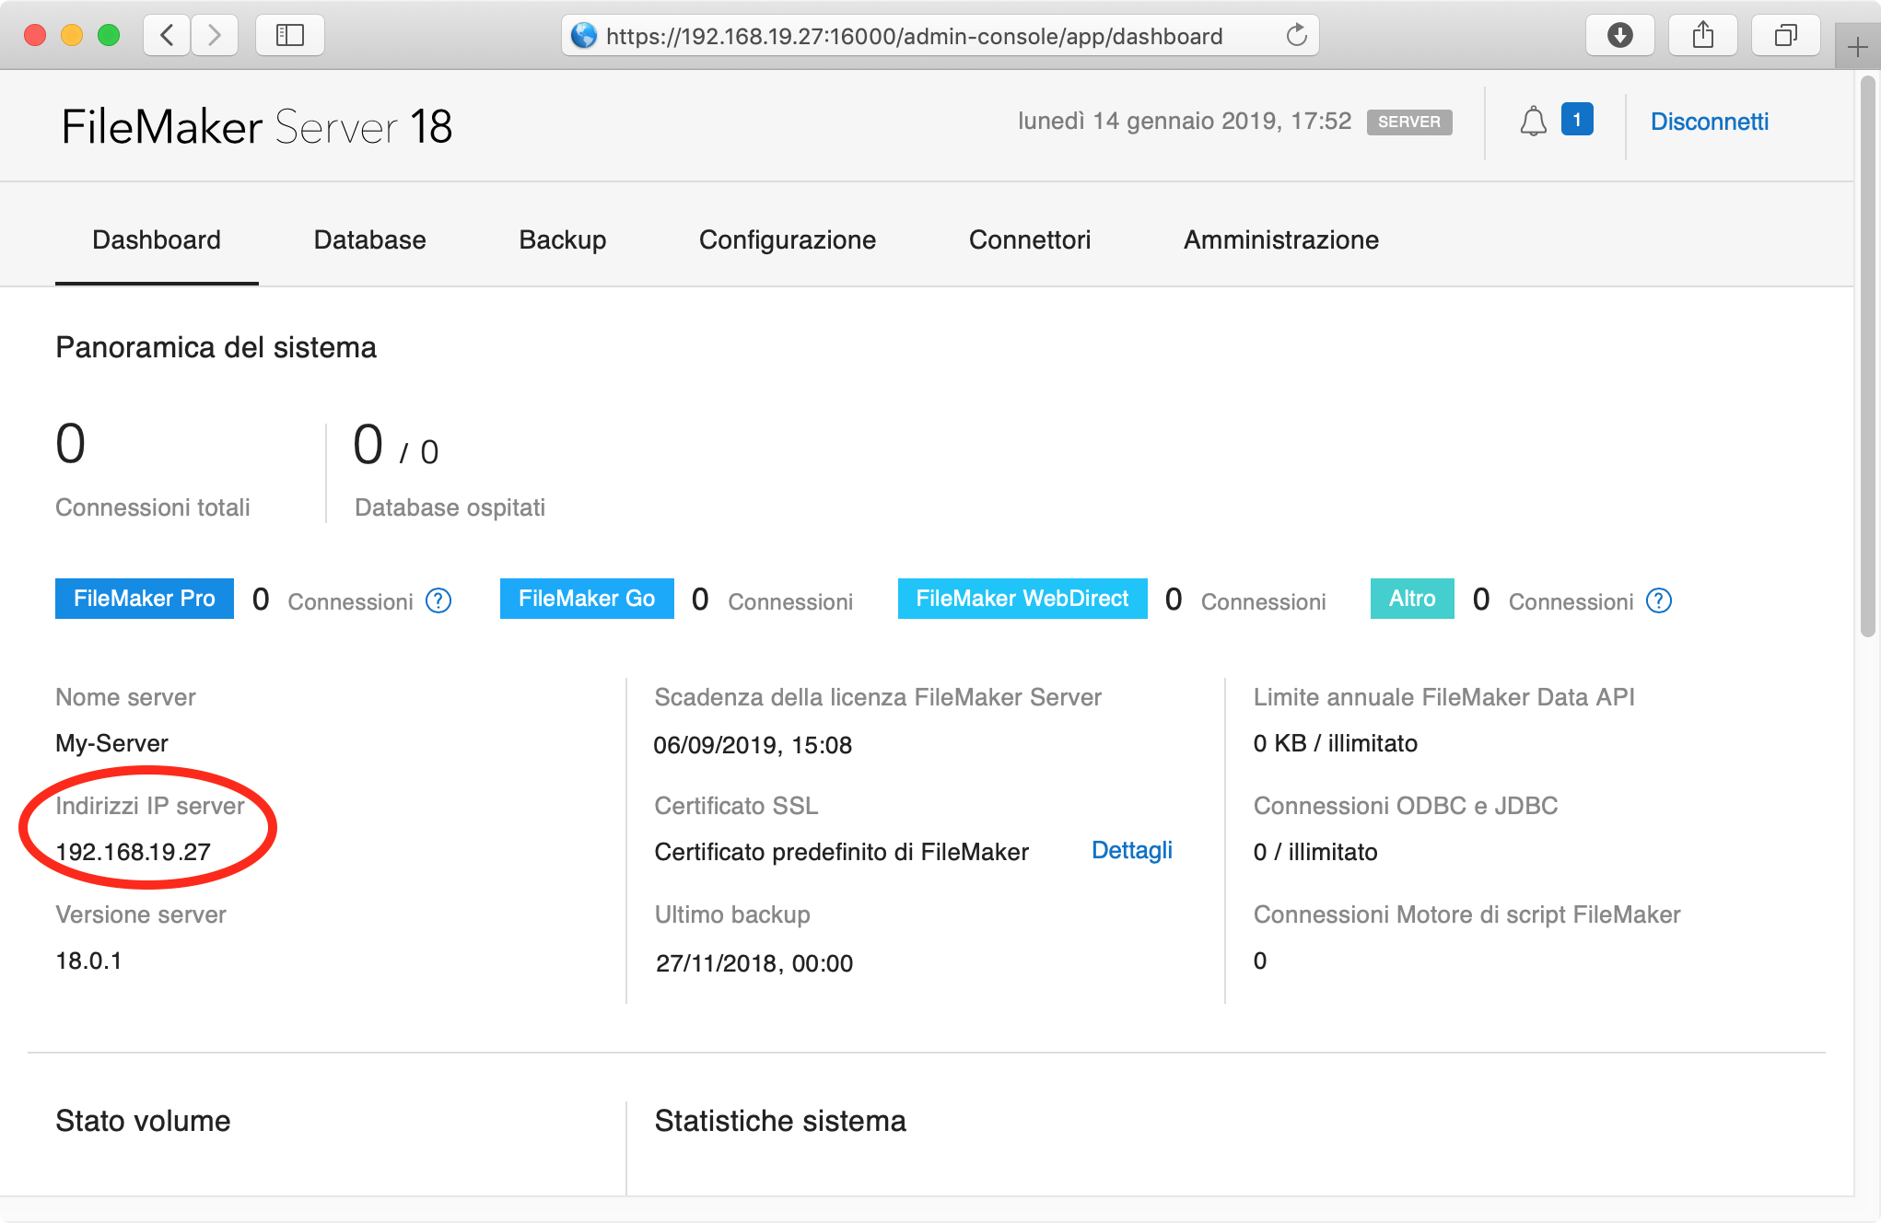Click license expiry date 06/09/2019, 15:08
The height and width of the screenshot is (1223, 1881).
point(753,745)
